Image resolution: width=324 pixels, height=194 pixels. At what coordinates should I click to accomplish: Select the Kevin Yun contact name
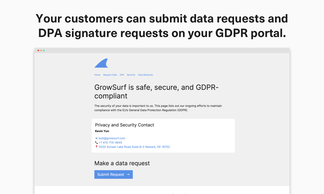point(102,131)
